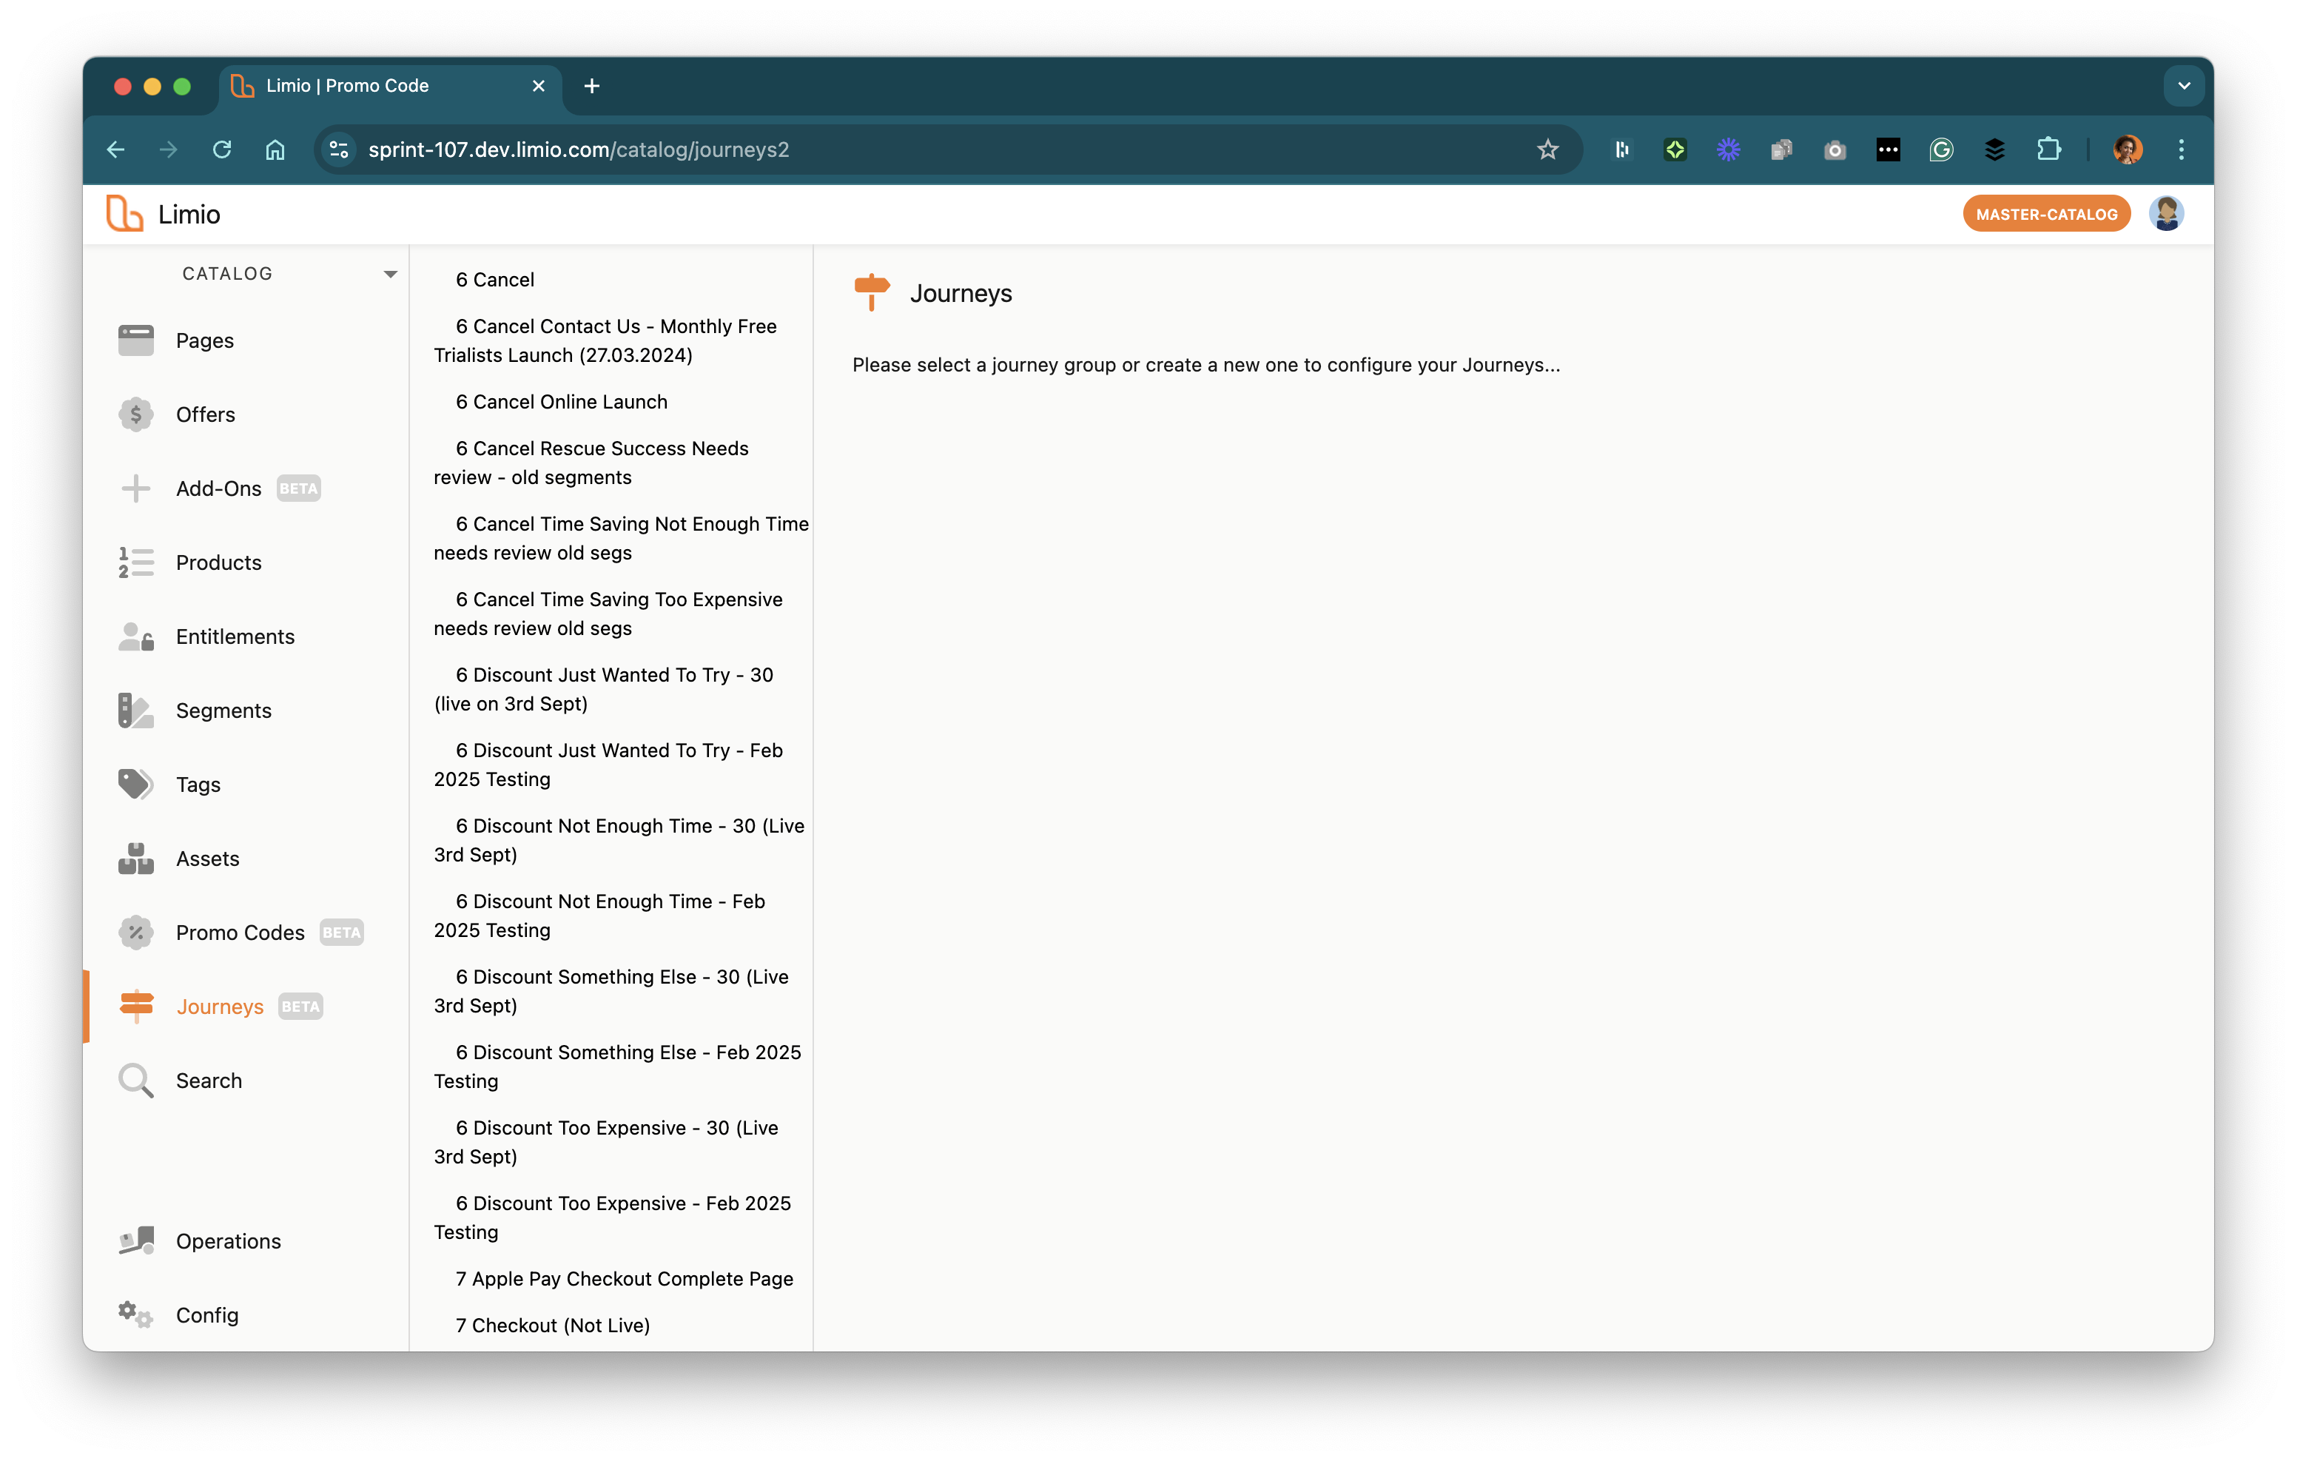Image resolution: width=2297 pixels, height=1461 pixels.
Task: Click the Operations forklift icon
Action: point(135,1240)
